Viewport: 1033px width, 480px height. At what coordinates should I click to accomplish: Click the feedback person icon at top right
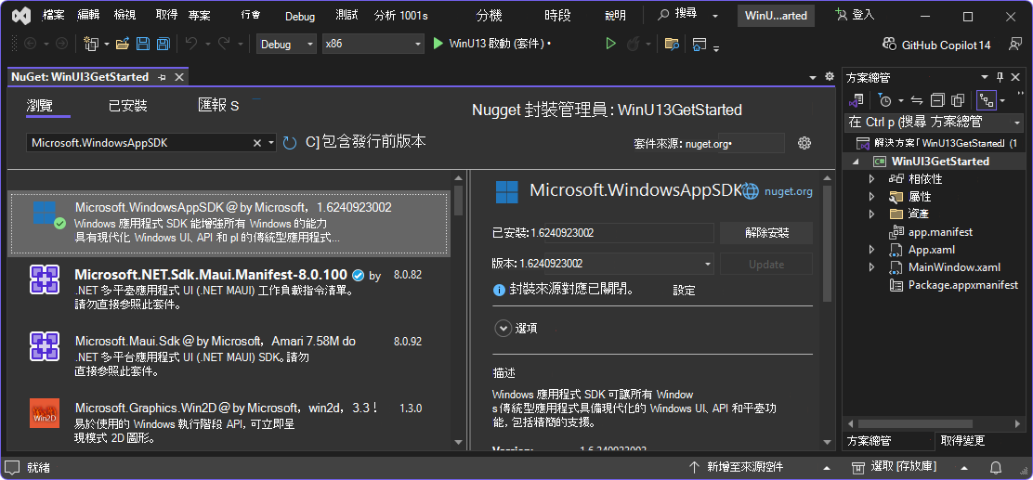click(x=1015, y=45)
